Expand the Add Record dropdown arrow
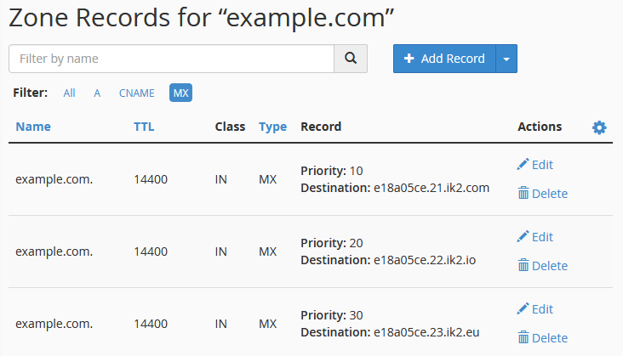The height and width of the screenshot is (356, 623). (x=506, y=59)
